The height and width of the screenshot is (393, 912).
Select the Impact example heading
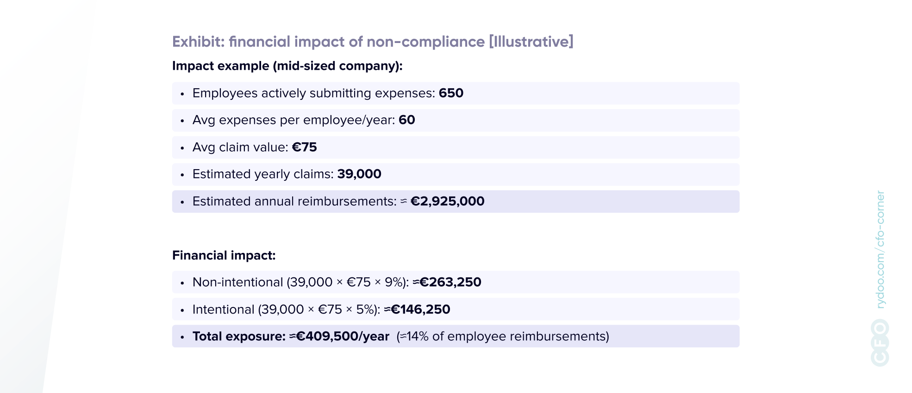[x=287, y=66]
